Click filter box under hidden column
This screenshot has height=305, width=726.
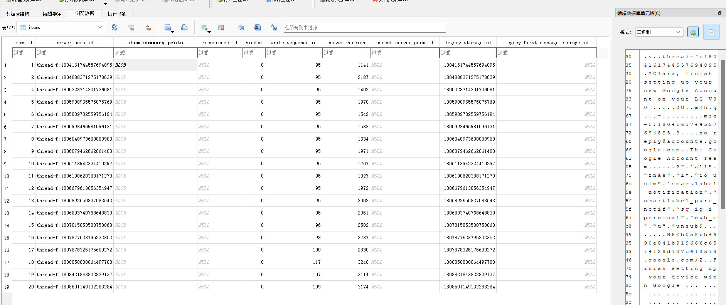click(x=254, y=53)
